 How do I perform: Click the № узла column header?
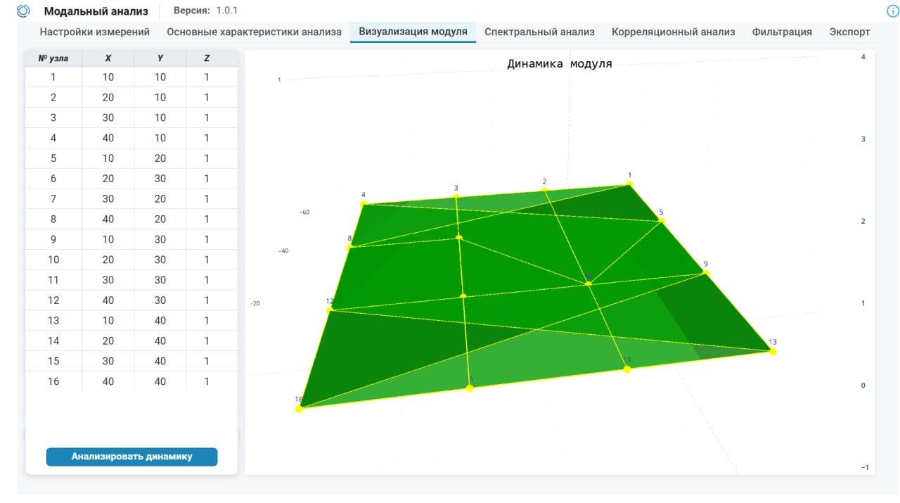pos(53,58)
